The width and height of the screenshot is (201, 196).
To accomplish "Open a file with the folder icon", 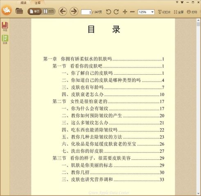I will [19, 11].
